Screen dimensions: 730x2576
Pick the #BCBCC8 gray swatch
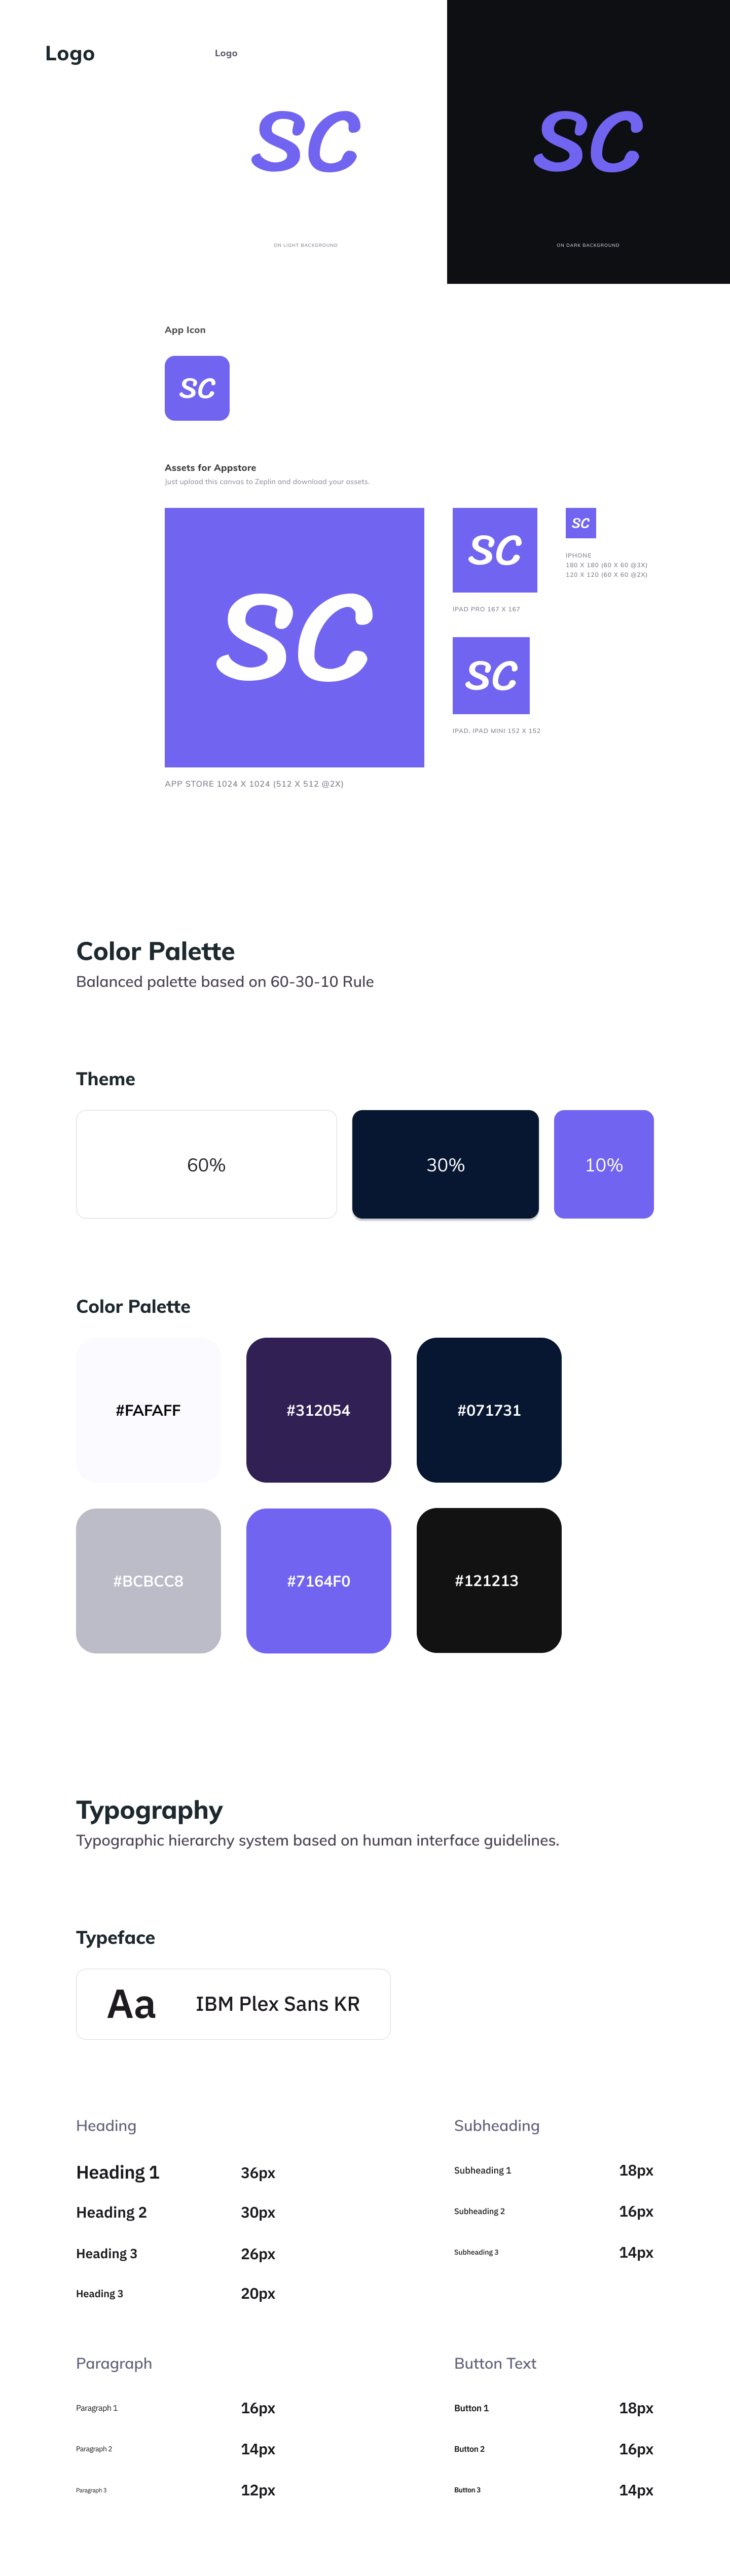[x=148, y=1580]
